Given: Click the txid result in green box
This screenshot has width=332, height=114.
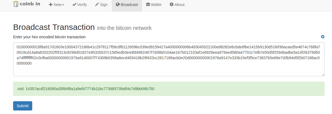Looking at the screenshot, I should click(86, 89).
